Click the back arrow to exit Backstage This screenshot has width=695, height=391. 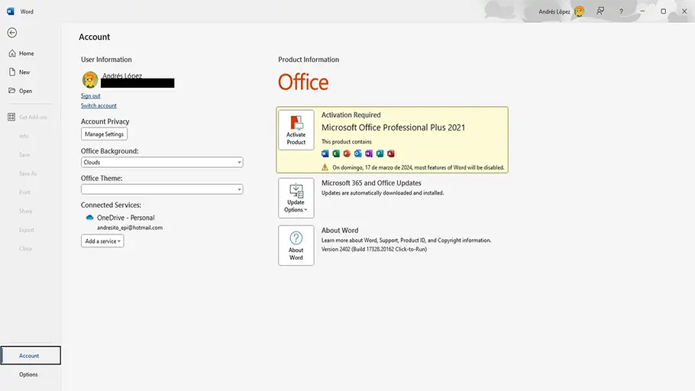11,33
